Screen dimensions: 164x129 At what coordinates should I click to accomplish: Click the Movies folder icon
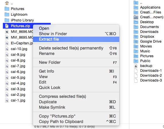coord(136,46)
